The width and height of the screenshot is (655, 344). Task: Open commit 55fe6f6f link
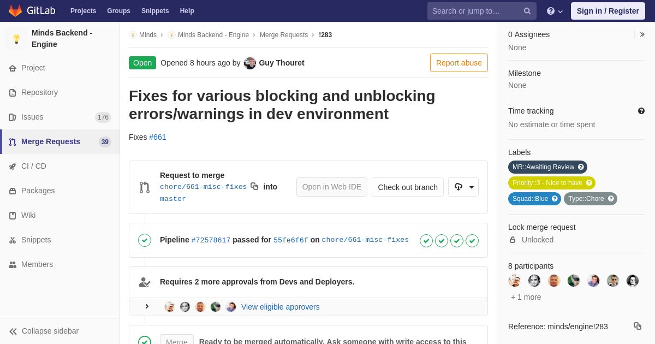(x=291, y=240)
